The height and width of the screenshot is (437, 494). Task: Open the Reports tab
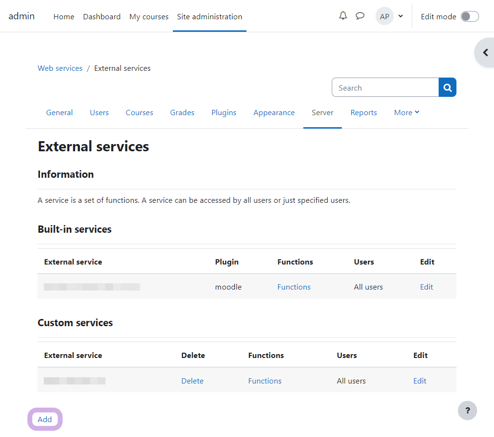[x=364, y=112]
